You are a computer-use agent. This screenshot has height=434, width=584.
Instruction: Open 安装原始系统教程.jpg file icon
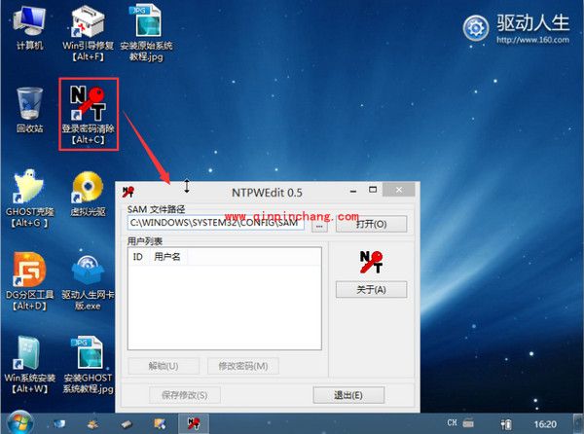[146, 33]
